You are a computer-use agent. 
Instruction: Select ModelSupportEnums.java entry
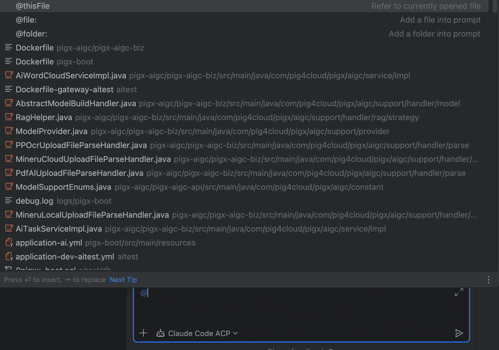63,187
